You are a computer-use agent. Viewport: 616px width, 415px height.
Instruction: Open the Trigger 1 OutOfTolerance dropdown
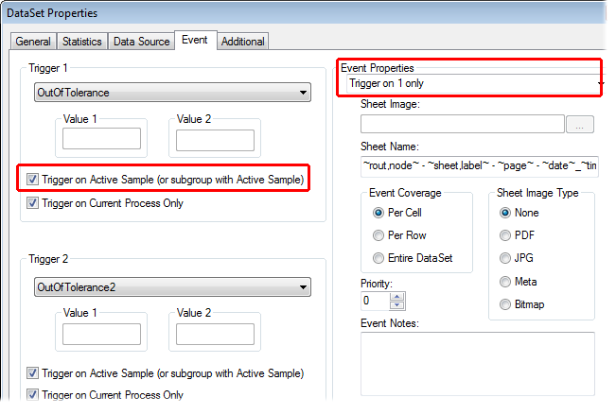[x=171, y=93]
